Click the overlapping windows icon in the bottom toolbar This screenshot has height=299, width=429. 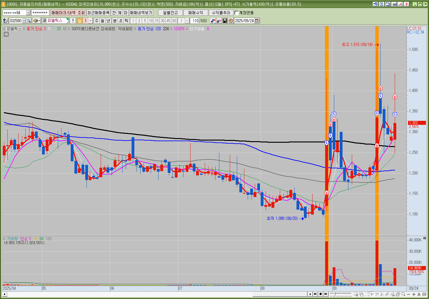tap(361, 294)
